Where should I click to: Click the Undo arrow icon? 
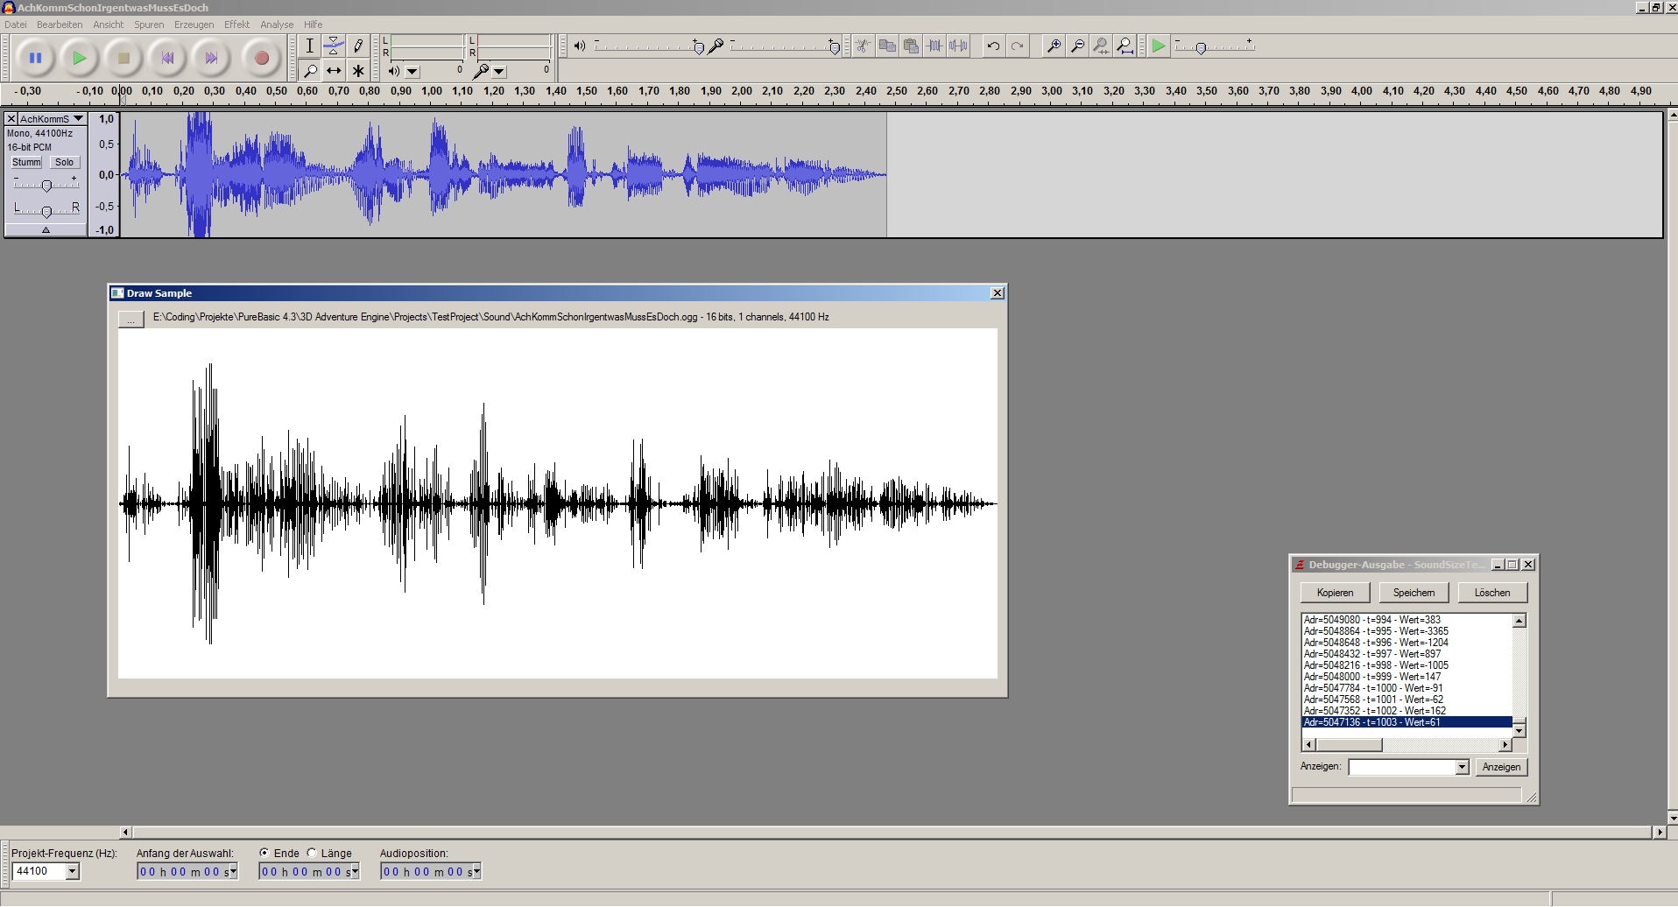tap(993, 46)
